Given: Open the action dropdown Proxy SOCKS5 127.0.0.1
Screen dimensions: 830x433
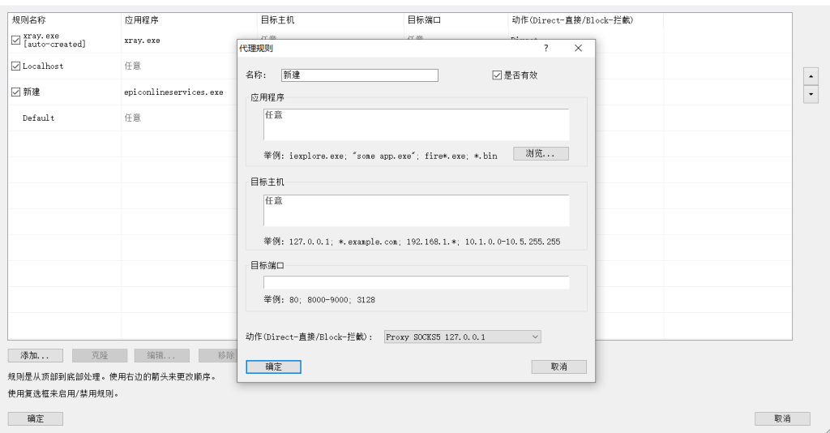Looking at the screenshot, I should click(462, 337).
